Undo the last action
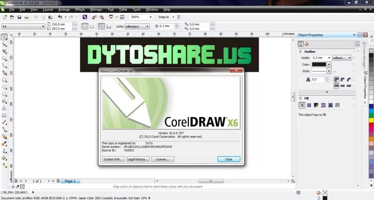Image resolution: width=374 pixels, height=200 pixels. [x=60, y=17]
